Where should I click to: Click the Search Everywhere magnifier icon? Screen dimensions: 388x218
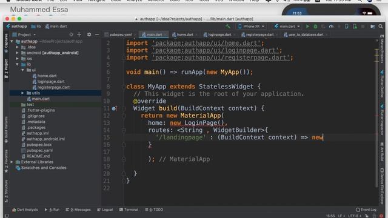click(381, 26)
